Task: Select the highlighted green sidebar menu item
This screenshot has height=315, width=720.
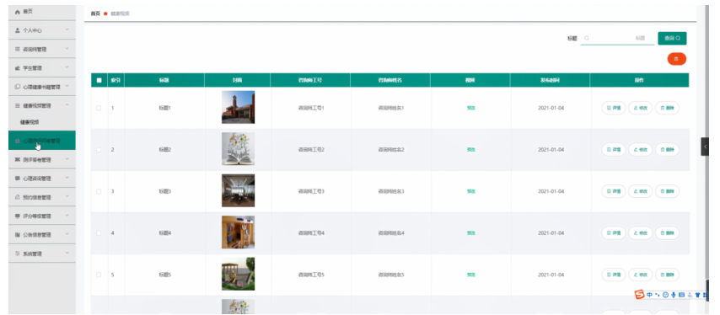Action: click(x=42, y=141)
